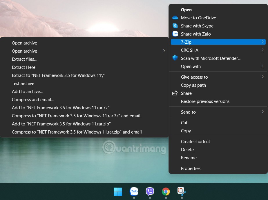The height and width of the screenshot is (200, 268).
Task: Select the Share entry
Action: pyautogui.click(x=218, y=93)
